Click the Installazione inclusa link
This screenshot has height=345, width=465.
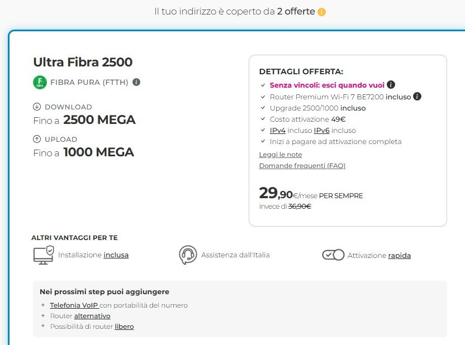[x=116, y=255]
